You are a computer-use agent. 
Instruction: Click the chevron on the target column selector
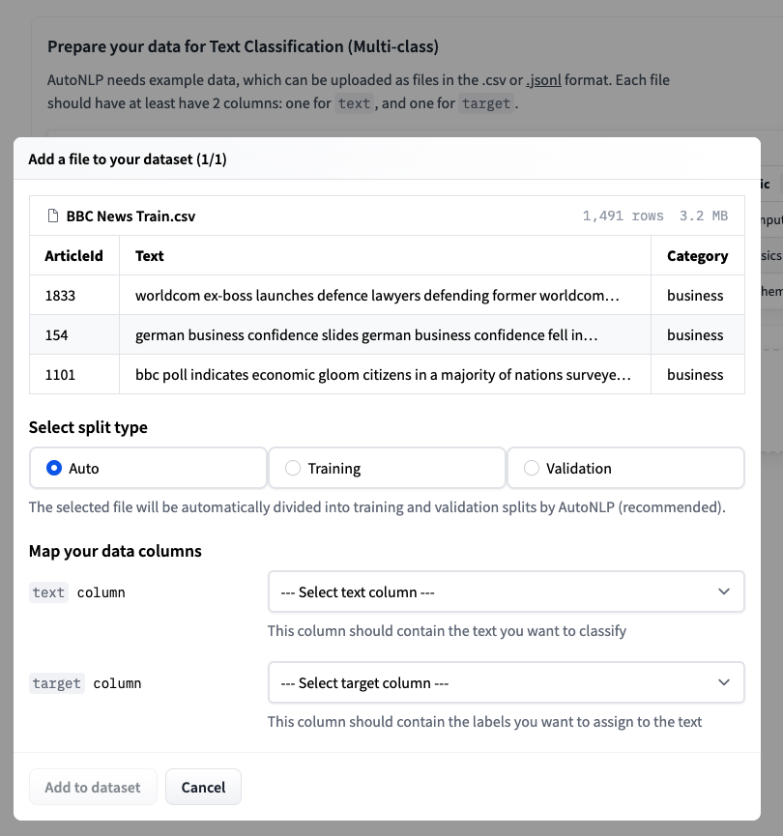click(724, 683)
